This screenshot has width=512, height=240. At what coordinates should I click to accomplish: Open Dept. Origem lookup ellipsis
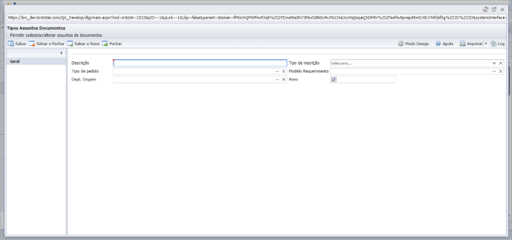(277, 79)
